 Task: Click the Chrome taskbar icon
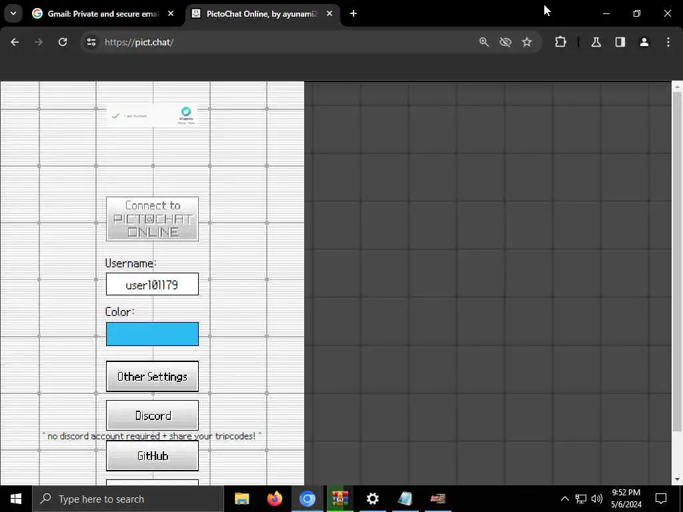coord(307,499)
